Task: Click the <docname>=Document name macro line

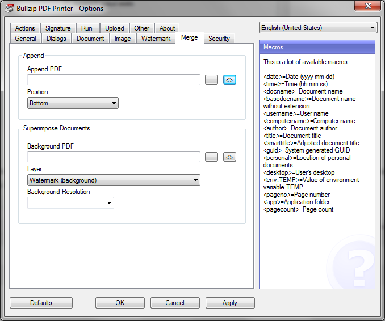Action: coord(303,91)
